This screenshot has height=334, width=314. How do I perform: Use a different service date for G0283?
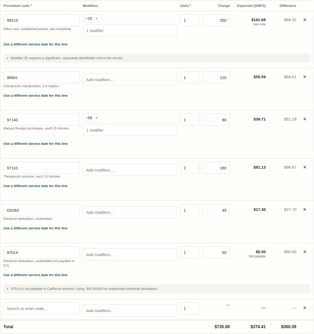pos(35,228)
